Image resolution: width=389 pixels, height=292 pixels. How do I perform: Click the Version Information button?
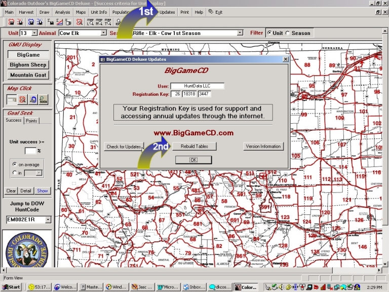(x=263, y=146)
